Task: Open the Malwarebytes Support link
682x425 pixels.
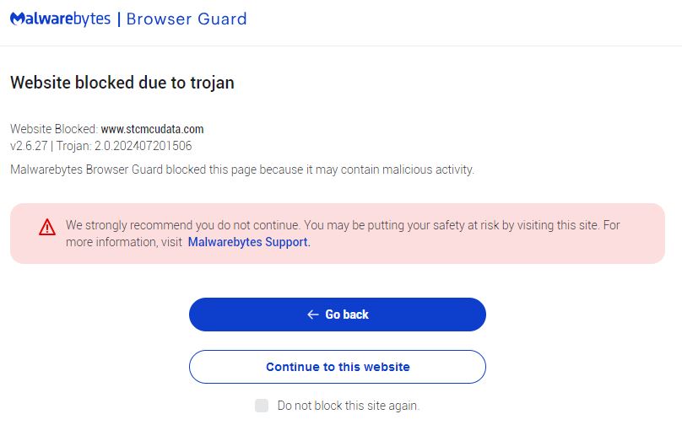Action: (249, 242)
